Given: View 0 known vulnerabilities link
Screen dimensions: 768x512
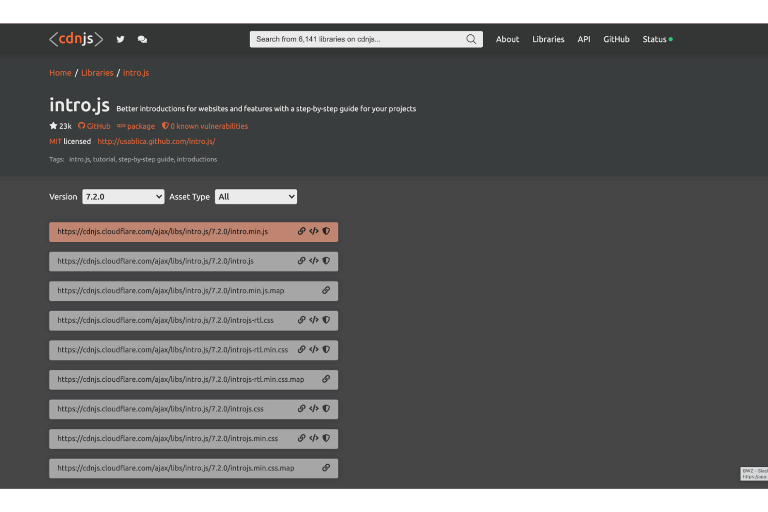Looking at the screenshot, I should coord(205,126).
